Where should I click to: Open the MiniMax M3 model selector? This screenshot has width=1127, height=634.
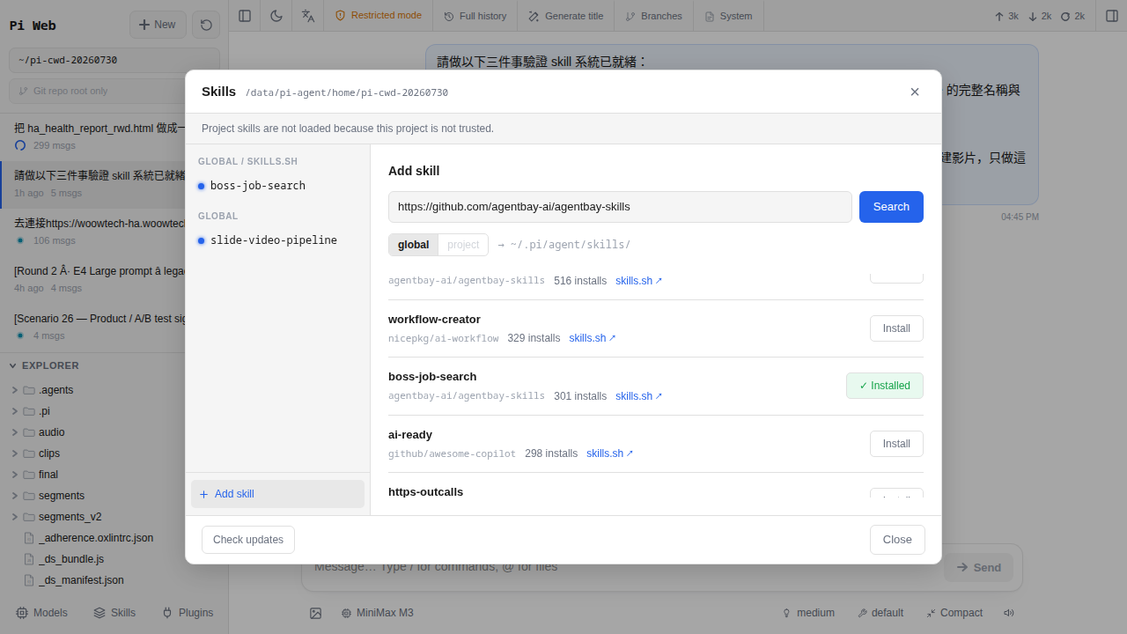click(x=377, y=613)
